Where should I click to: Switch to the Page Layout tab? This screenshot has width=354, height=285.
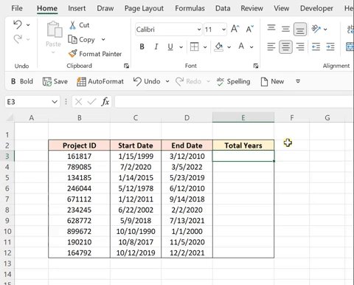click(x=144, y=9)
